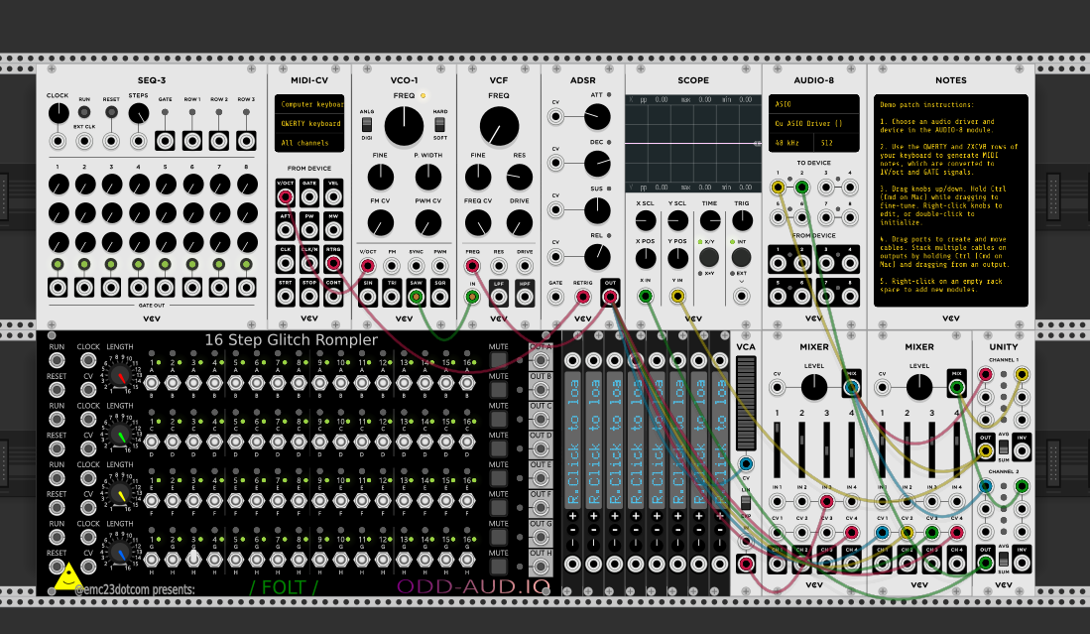
Task: Click the X IN jack on SCOPE
Action: [646, 296]
